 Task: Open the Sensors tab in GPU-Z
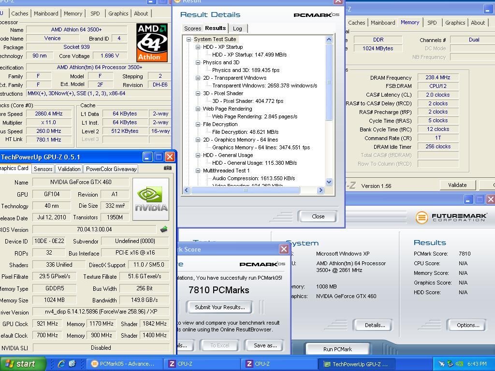point(43,169)
